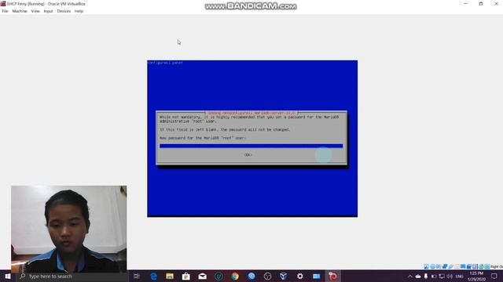
Task: Open volume control in system tray
Action: point(450,277)
